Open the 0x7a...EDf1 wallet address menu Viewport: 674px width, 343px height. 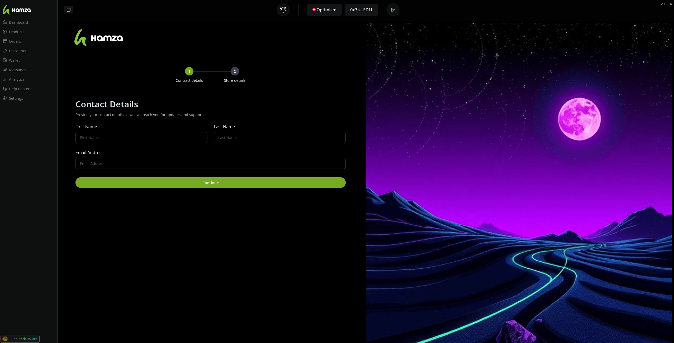pyautogui.click(x=361, y=10)
